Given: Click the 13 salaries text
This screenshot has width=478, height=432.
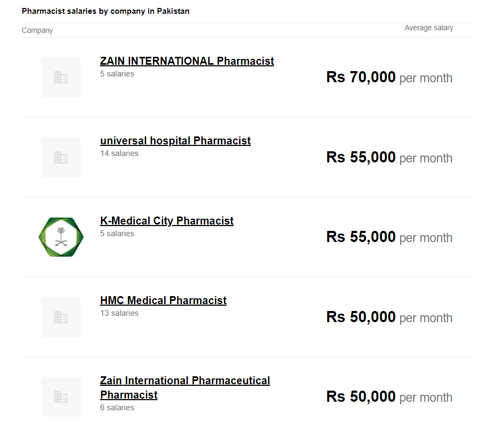Looking at the screenshot, I should point(119,313).
